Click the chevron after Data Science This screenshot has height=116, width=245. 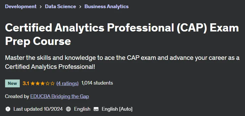[x=80, y=6]
